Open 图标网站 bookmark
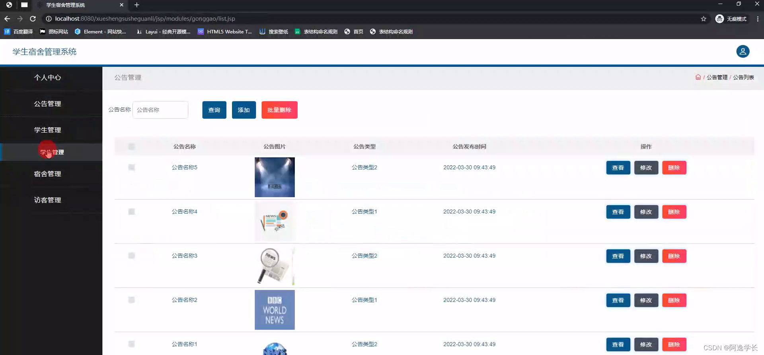The height and width of the screenshot is (355, 764). 54,31
